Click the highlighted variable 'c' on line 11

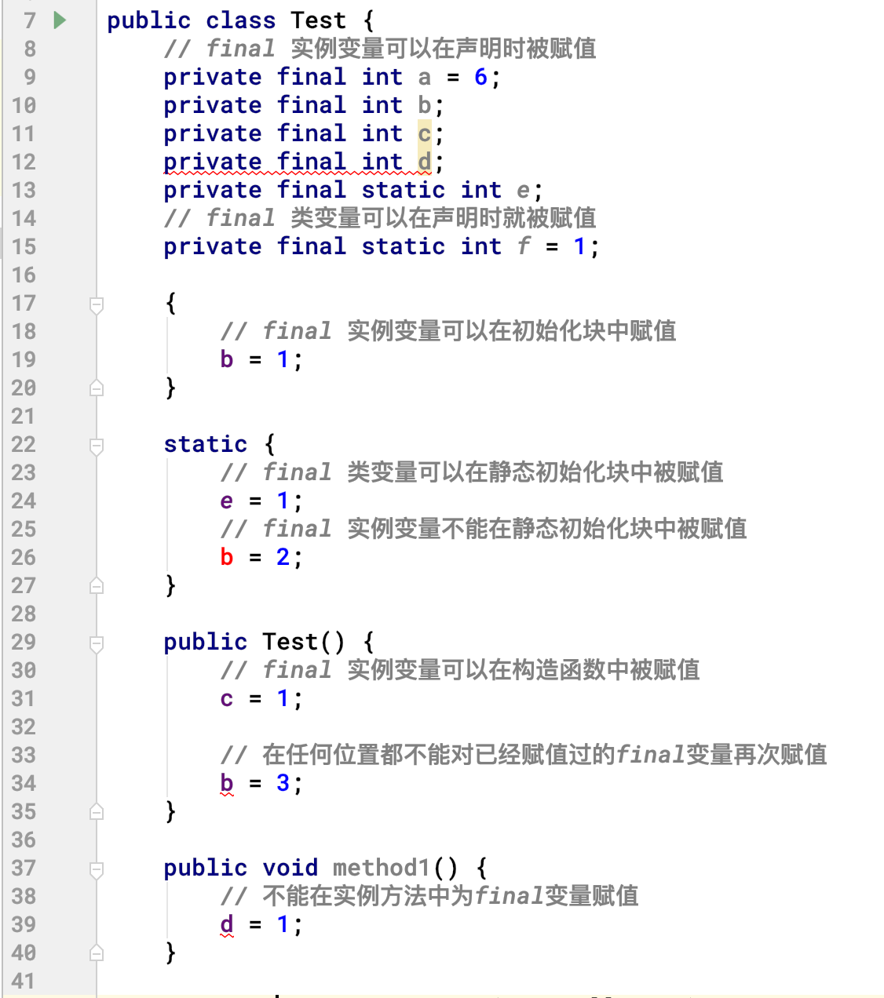[424, 133]
